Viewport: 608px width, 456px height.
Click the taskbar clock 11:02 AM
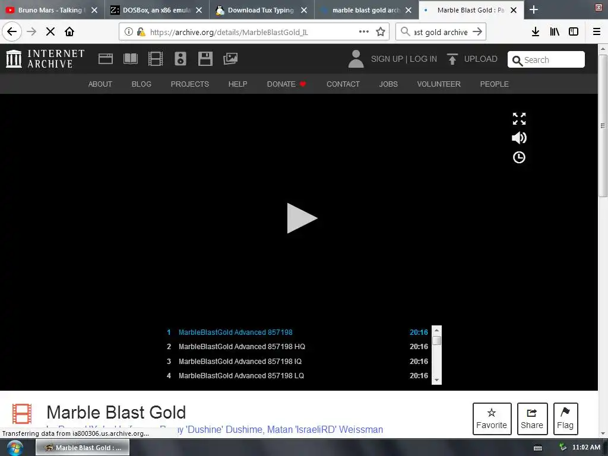[586, 448]
